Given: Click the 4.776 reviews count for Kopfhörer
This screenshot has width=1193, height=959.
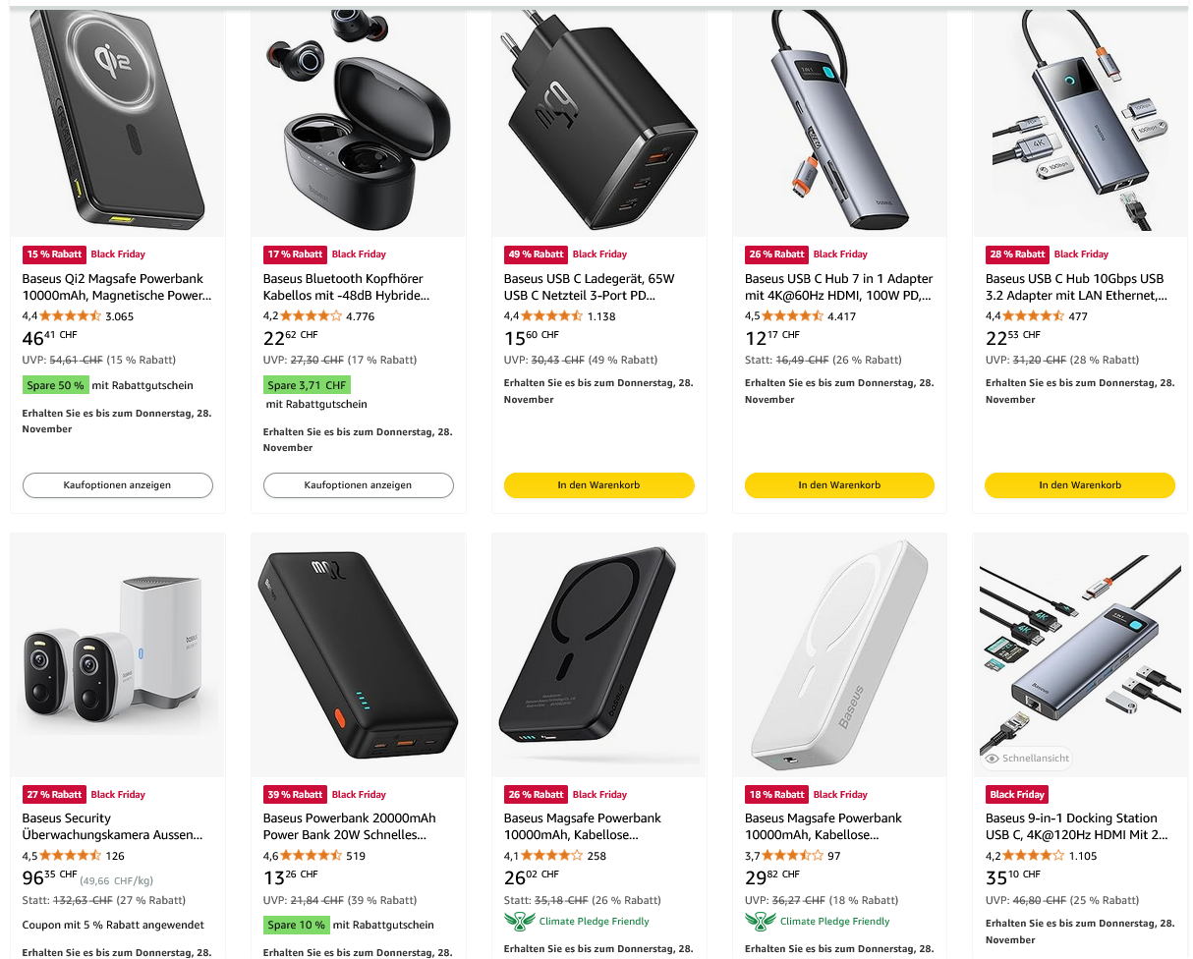Looking at the screenshot, I should click(360, 316).
